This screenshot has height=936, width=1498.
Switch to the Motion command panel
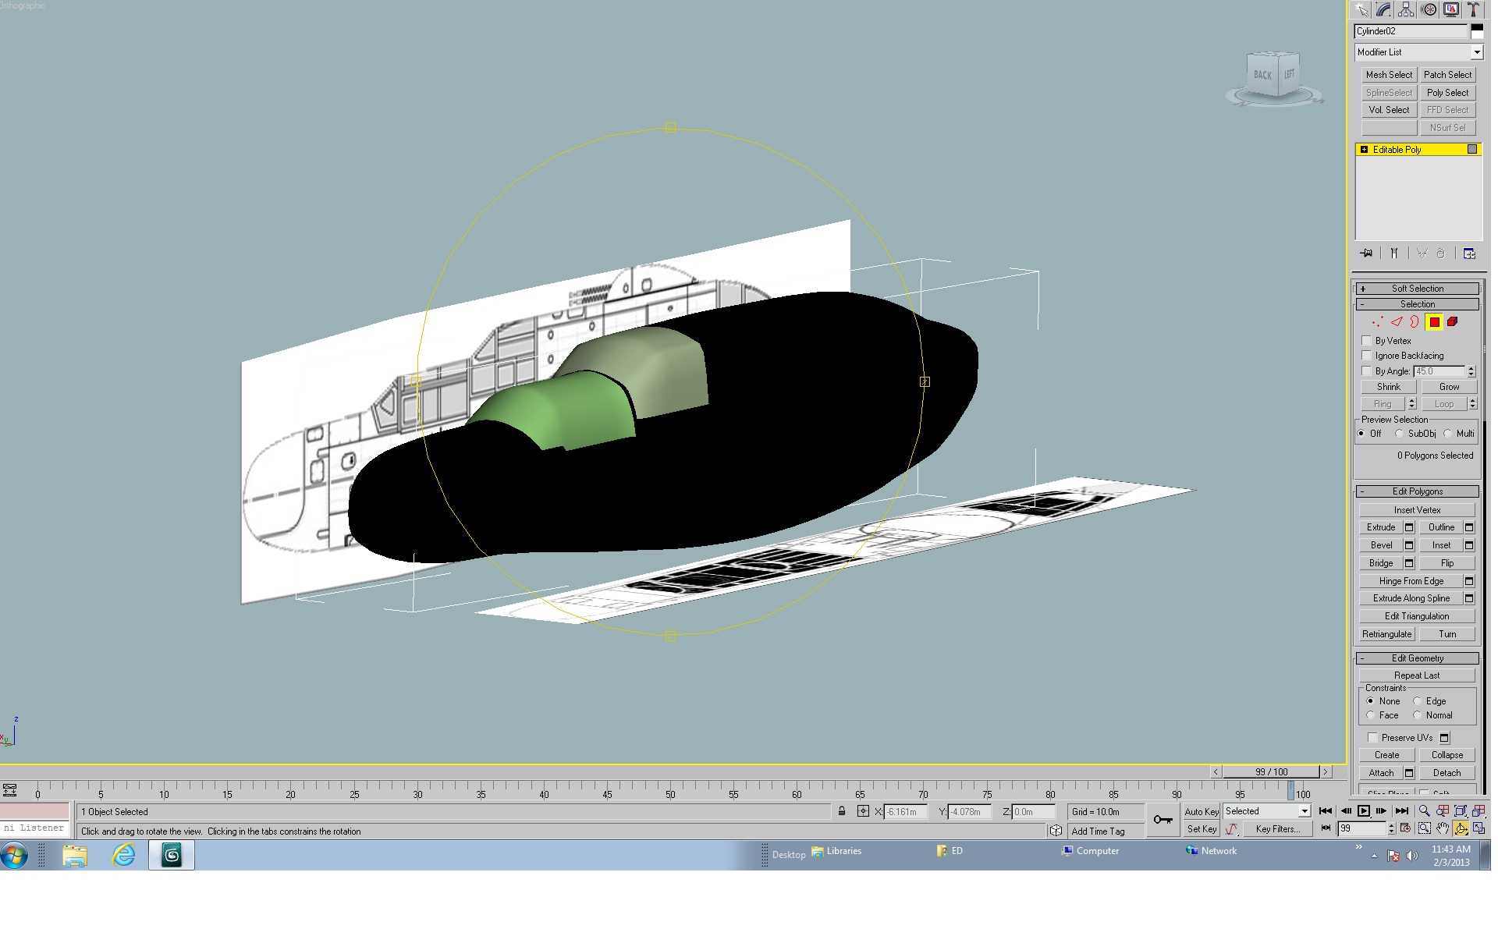pos(1429,9)
